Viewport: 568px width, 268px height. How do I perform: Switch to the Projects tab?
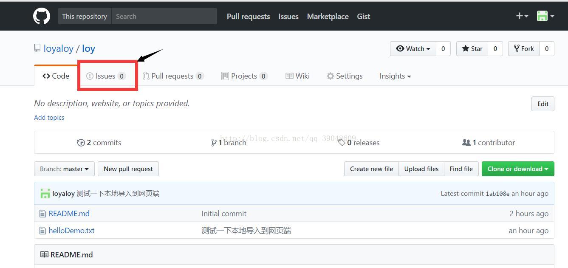point(244,76)
